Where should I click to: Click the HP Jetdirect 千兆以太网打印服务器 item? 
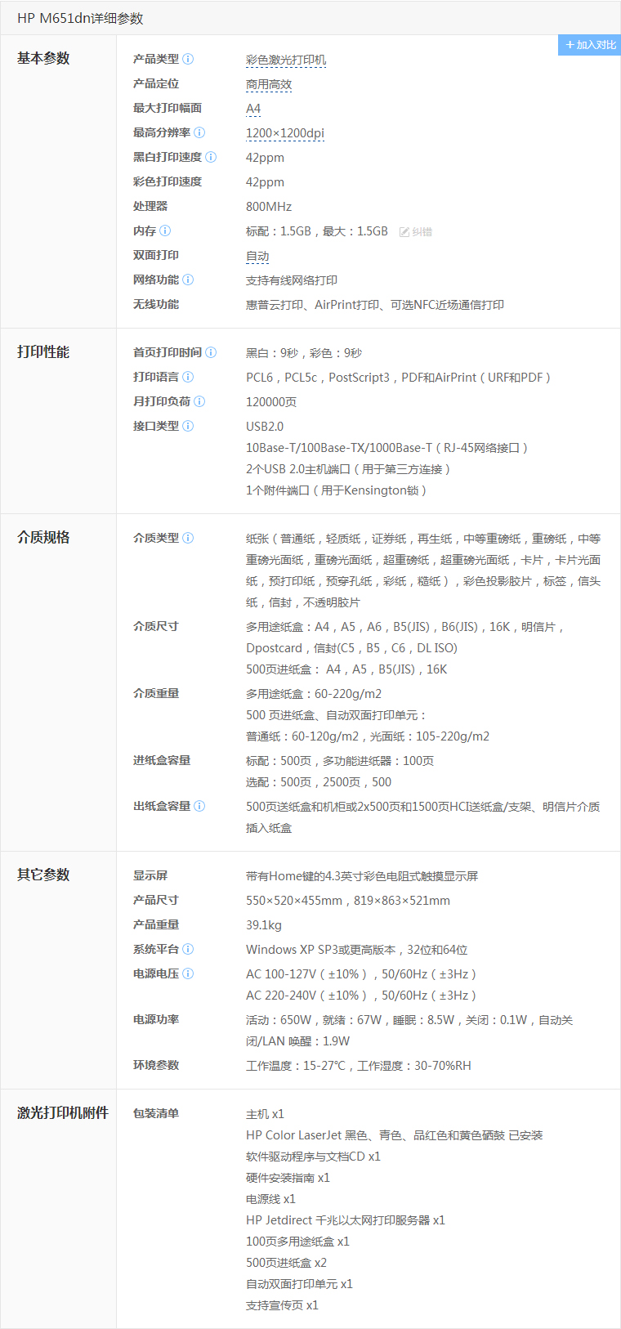click(x=346, y=1220)
